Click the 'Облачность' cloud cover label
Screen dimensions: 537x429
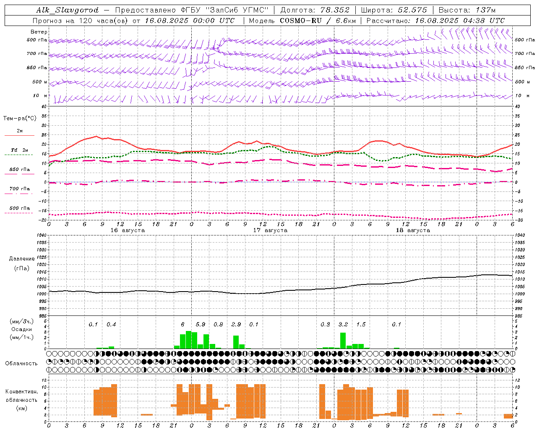21,364
